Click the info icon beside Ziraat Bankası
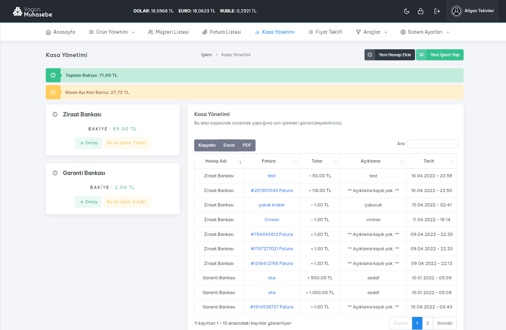The width and height of the screenshot is (506, 330). tap(55, 114)
